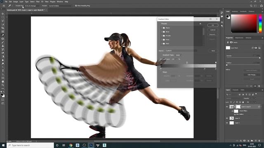The height and width of the screenshot is (148, 264).
Task: Toggle Quick Mask mode icon
Action: 3,100
